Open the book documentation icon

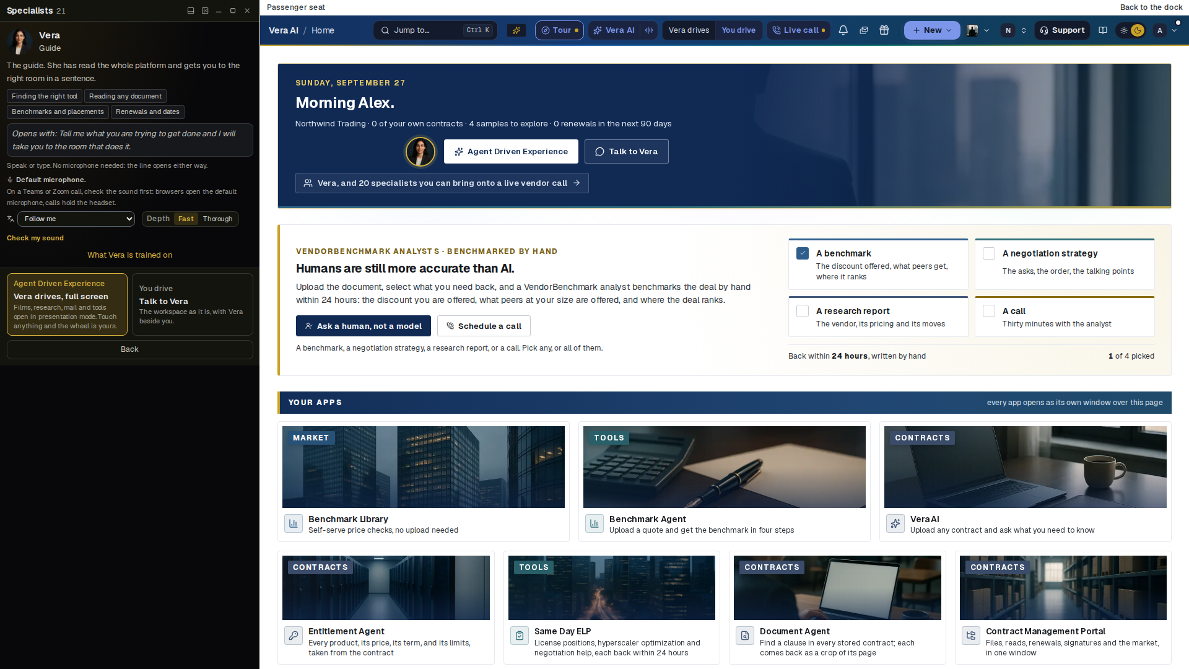click(1103, 30)
